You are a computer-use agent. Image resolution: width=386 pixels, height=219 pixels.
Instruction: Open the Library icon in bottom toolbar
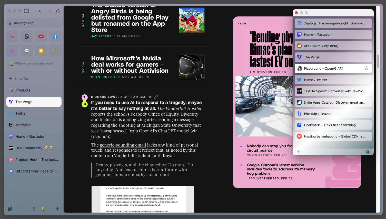10,209
